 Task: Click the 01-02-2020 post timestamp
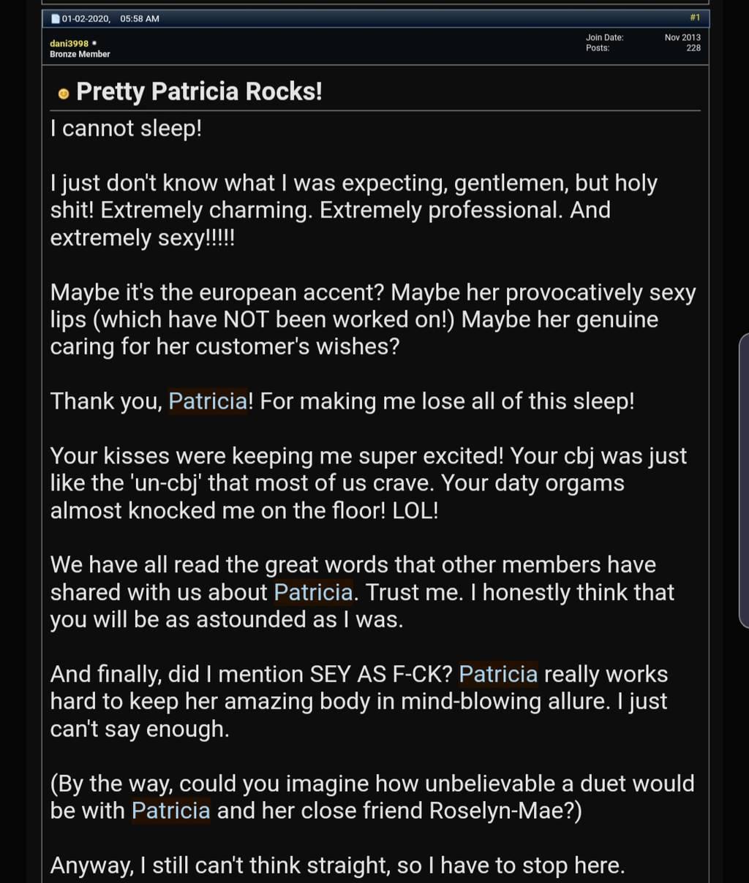(x=110, y=18)
